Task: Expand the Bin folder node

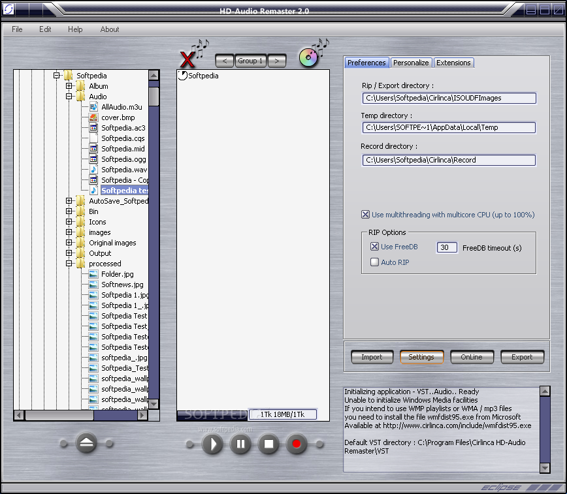Action: pos(69,211)
